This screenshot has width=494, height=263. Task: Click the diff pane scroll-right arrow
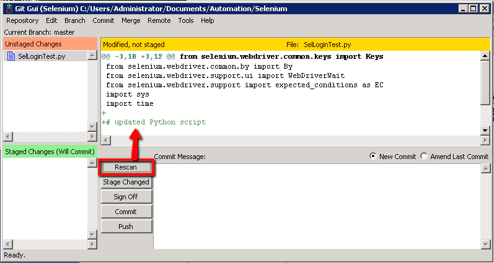point(485,140)
